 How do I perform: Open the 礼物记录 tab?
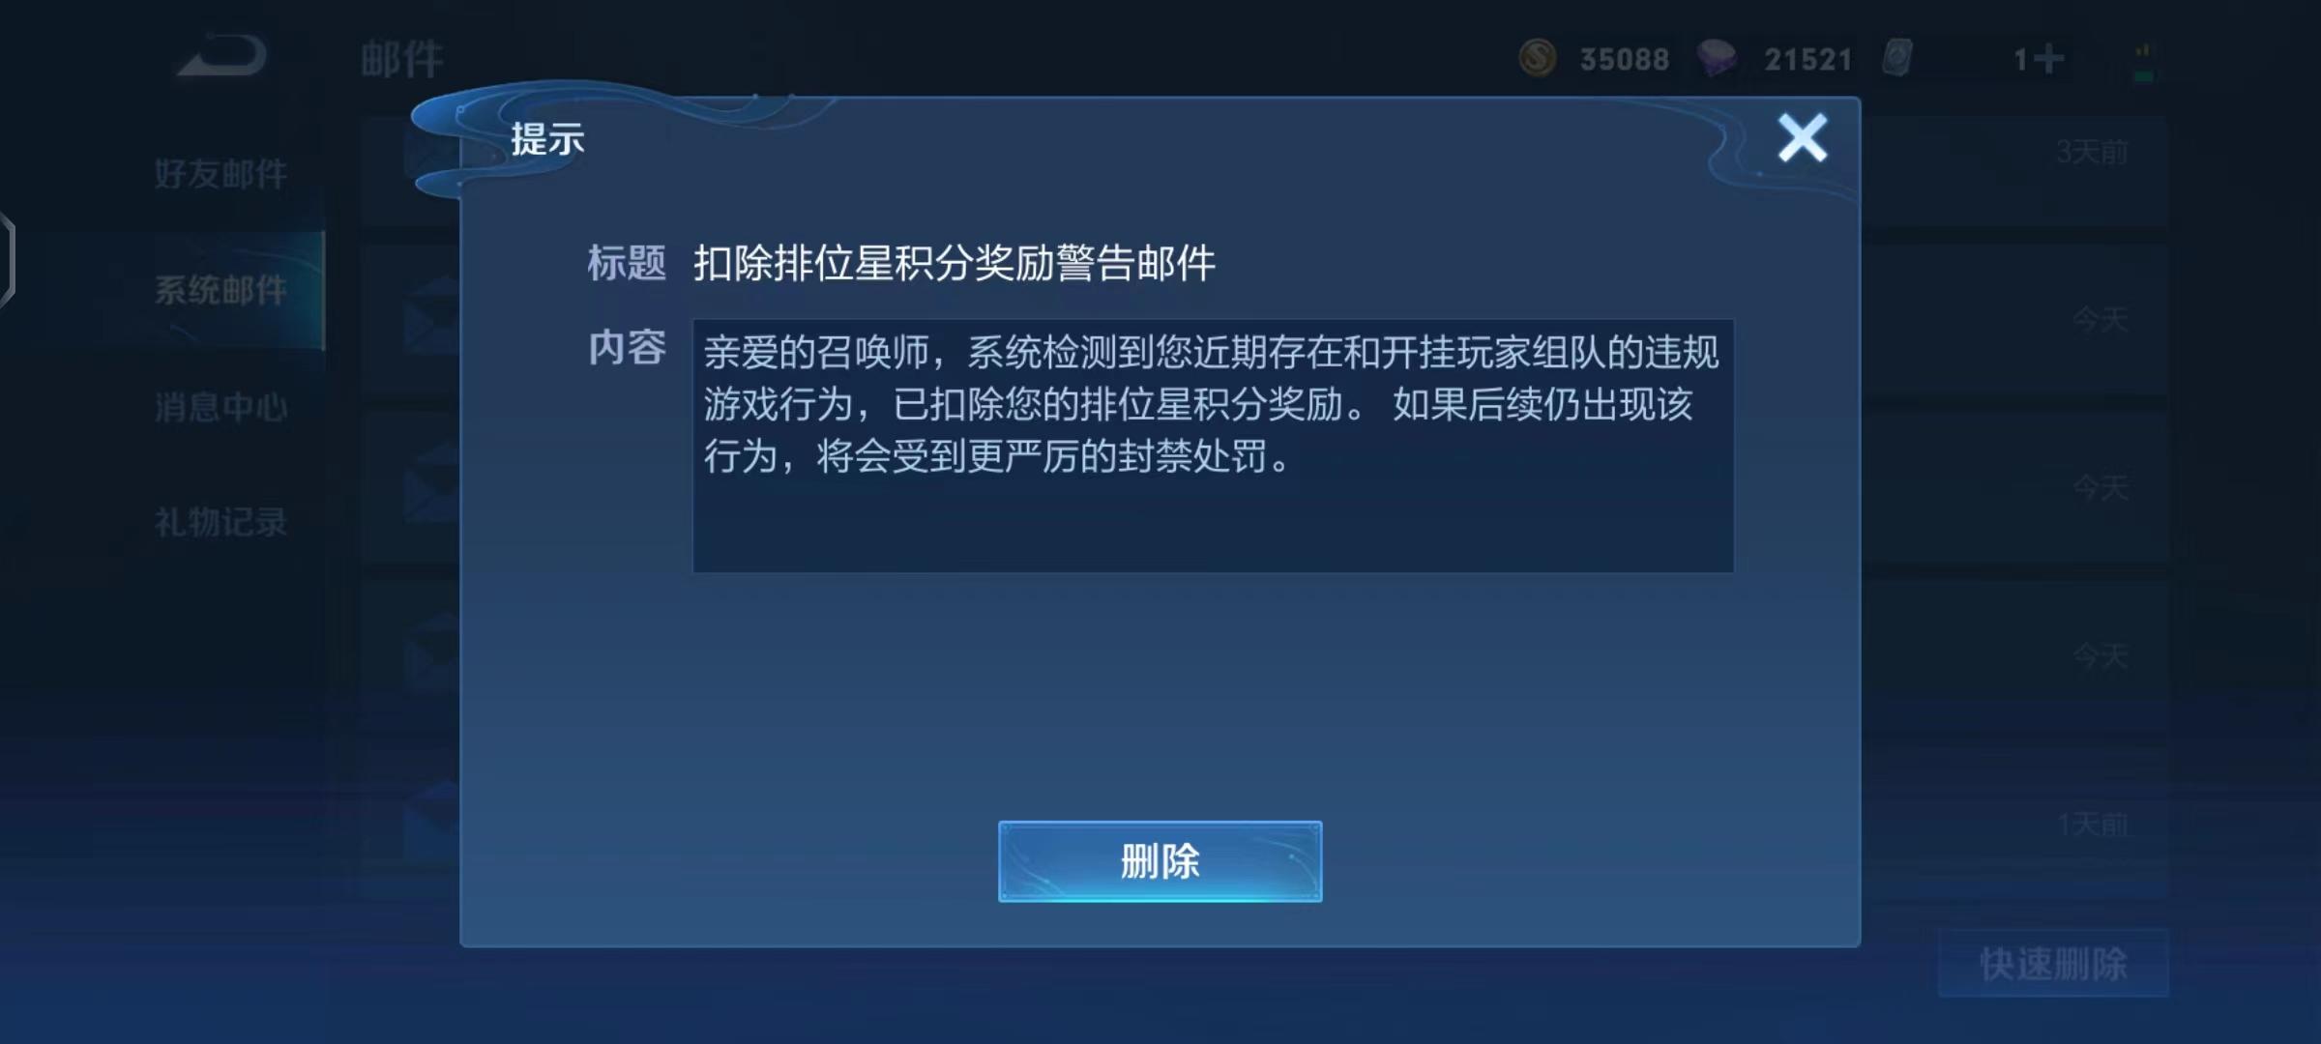pos(220,522)
